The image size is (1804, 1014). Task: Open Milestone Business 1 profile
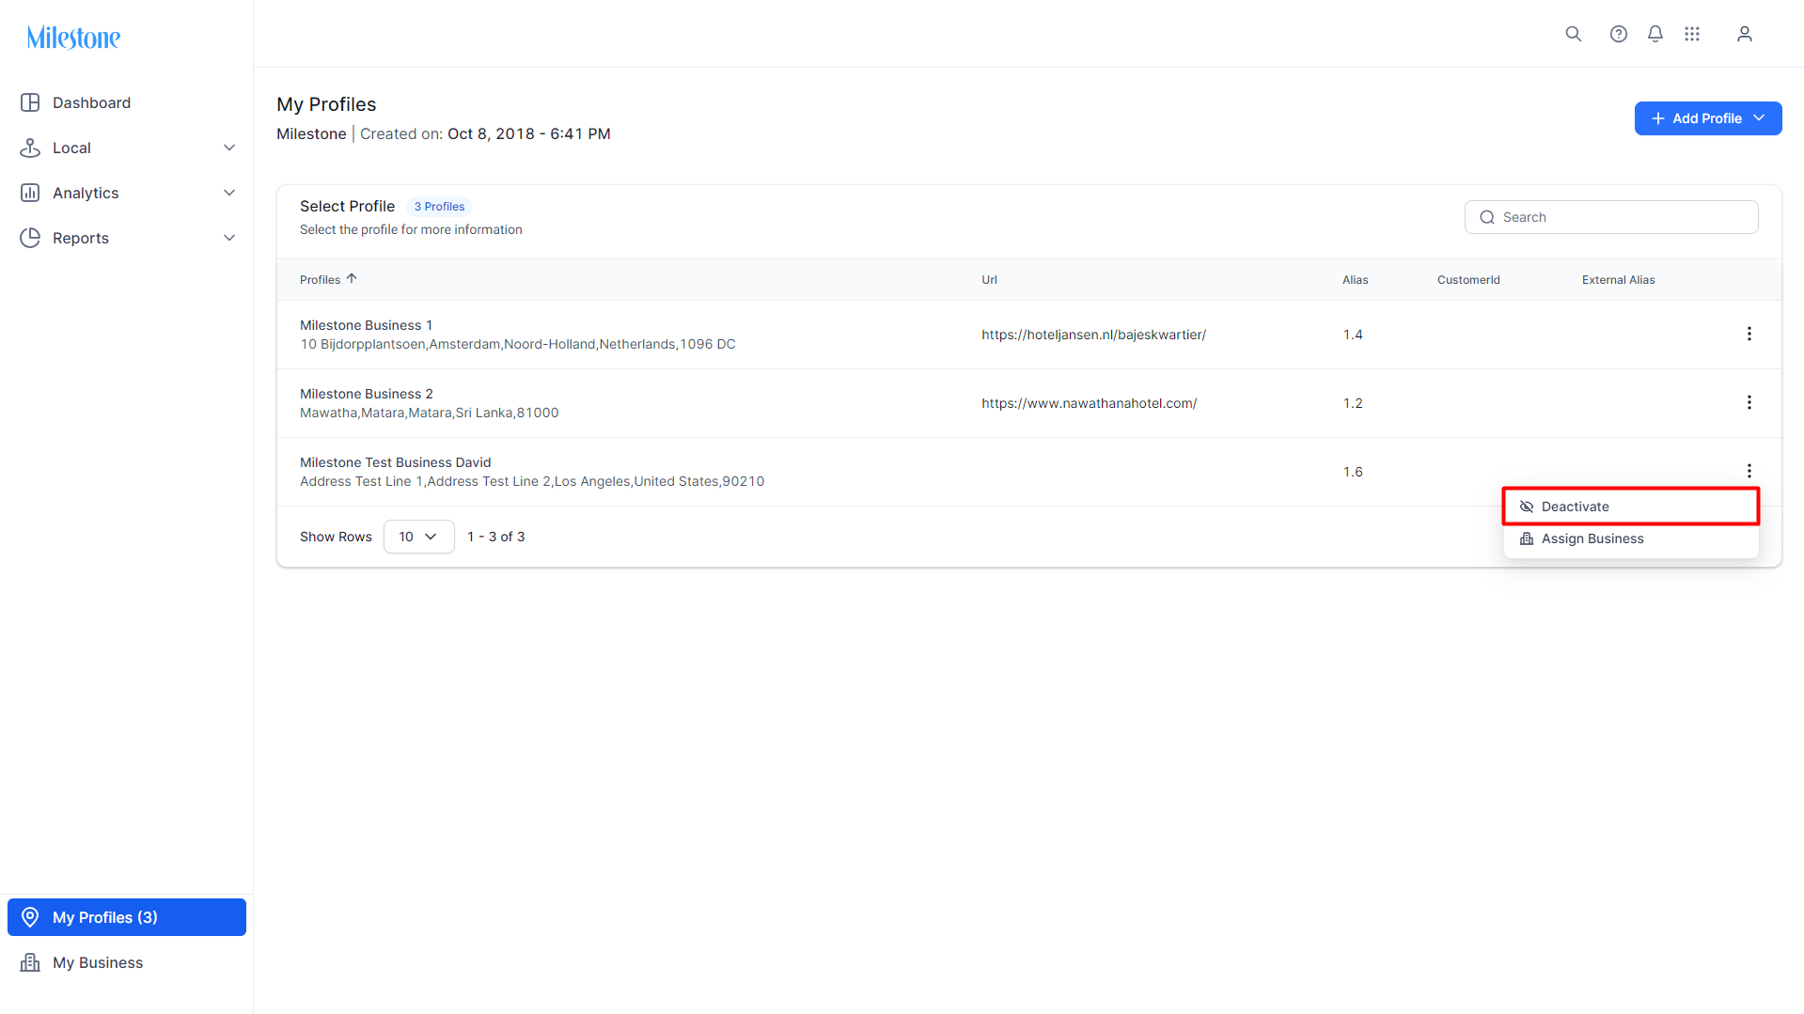[366, 325]
